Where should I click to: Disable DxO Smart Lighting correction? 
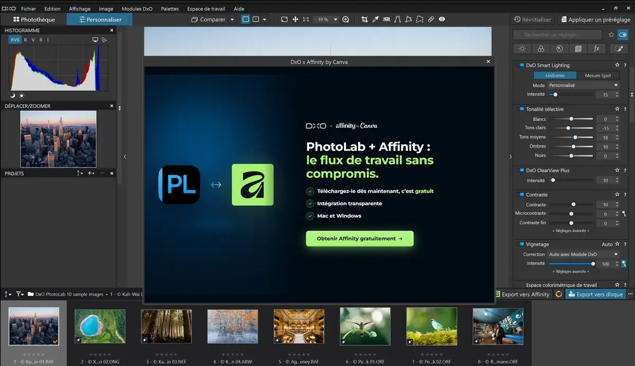click(x=521, y=66)
